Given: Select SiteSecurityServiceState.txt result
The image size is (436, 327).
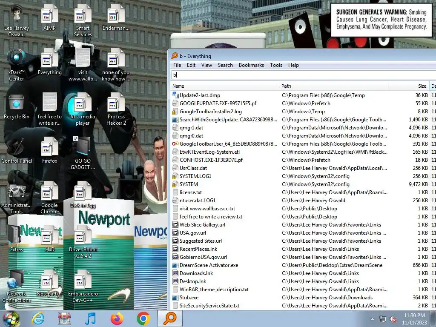Looking at the screenshot, I should tap(303, 306).
